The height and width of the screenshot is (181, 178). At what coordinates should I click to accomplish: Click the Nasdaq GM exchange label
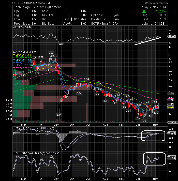click(43, 3)
